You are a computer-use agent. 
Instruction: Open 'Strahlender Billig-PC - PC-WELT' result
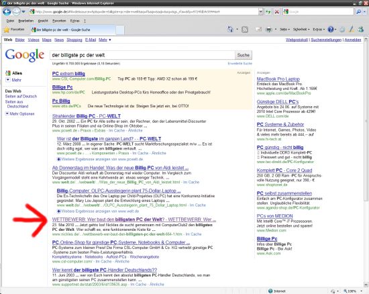pyautogui.click(x=87, y=116)
